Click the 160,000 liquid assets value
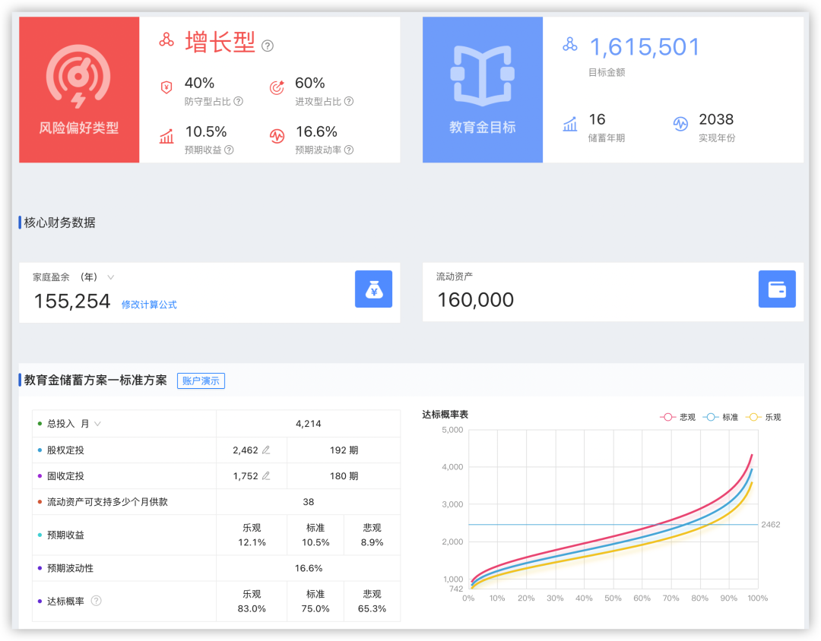Viewport: 821px width, 641px height. (475, 300)
